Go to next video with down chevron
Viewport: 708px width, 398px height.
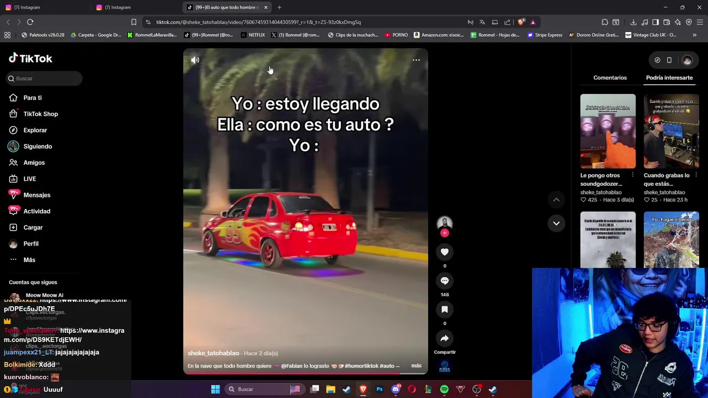click(x=556, y=223)
